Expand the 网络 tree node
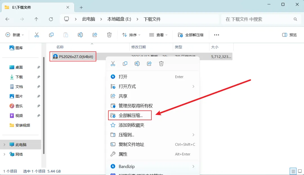 click(x=4, y=154)
